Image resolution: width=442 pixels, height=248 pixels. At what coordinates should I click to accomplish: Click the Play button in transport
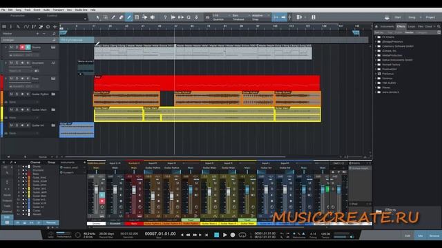point(224,235)
